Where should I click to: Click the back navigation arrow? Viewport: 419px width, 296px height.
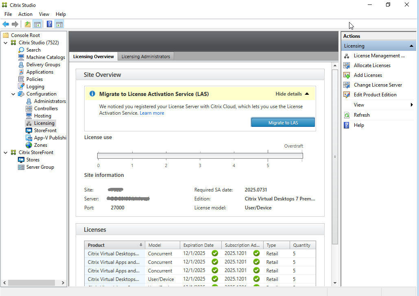6,24
